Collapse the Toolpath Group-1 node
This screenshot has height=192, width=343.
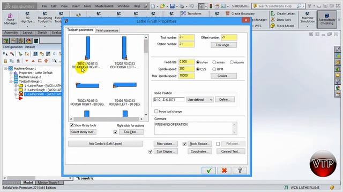pyautogui.click(x=11, y=82)
